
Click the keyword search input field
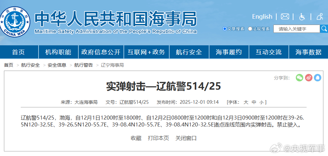tap(296, 29)
